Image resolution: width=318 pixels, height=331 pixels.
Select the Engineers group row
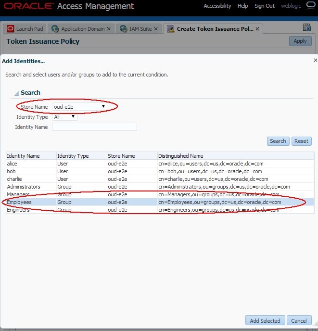point(160,210)
